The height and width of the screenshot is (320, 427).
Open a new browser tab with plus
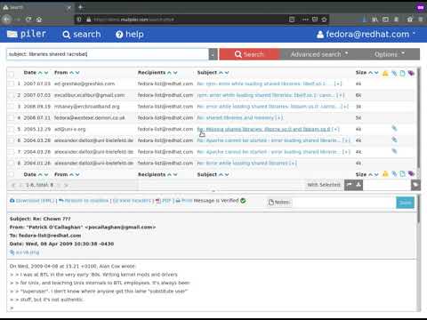click(81, 7)
